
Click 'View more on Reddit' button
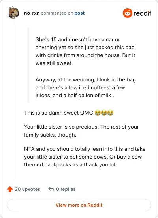79,205
